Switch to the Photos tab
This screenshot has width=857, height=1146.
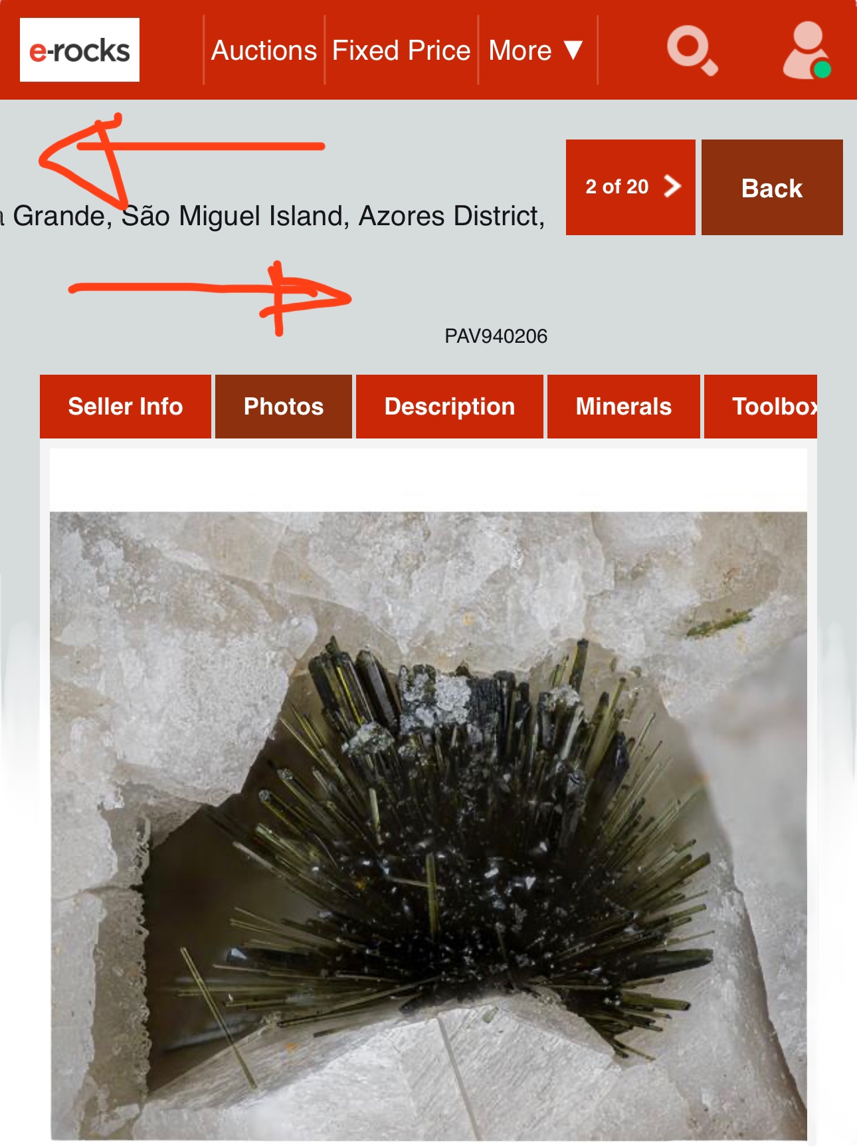click(x=284, y=407)
